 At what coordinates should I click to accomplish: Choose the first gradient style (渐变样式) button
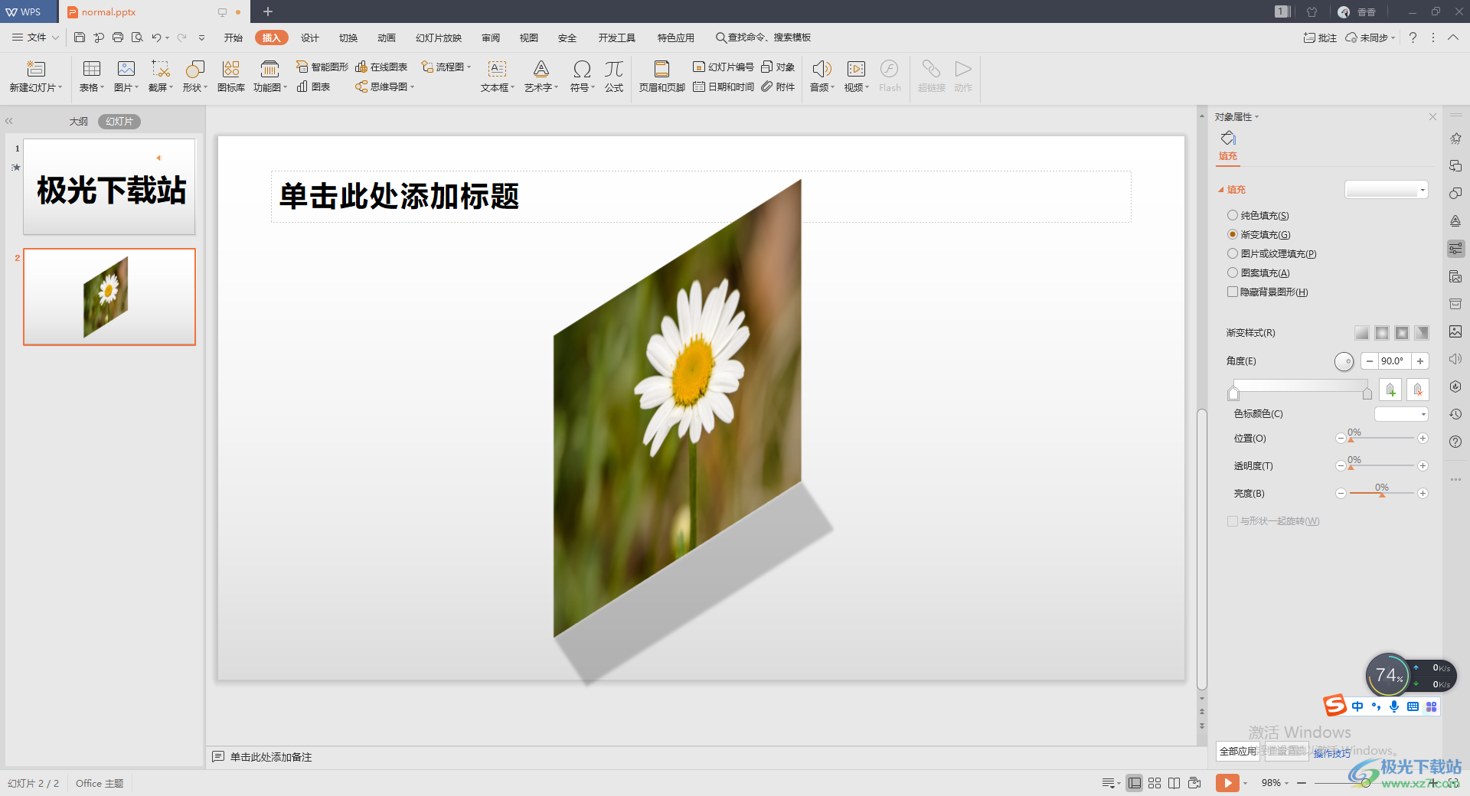click(x=1362, y=333)
